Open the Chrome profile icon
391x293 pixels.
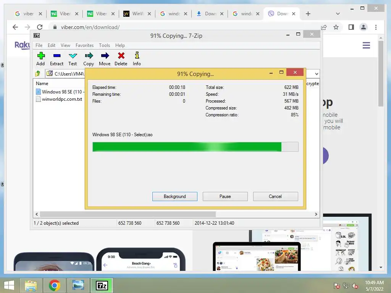364,27
